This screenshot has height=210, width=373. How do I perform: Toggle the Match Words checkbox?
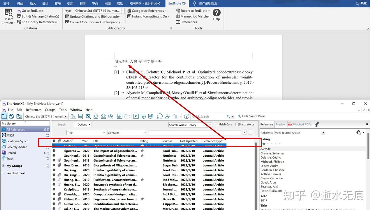click(x=237, y=125)
